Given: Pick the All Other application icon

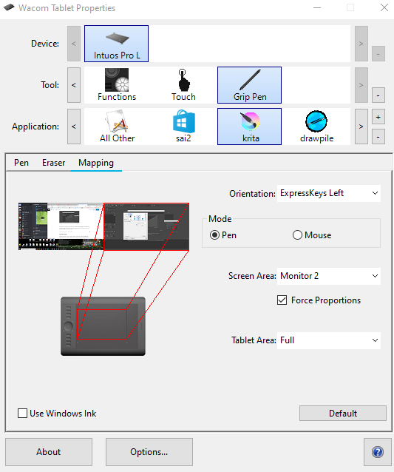Looking at the screenshot, I should [117, 127].
